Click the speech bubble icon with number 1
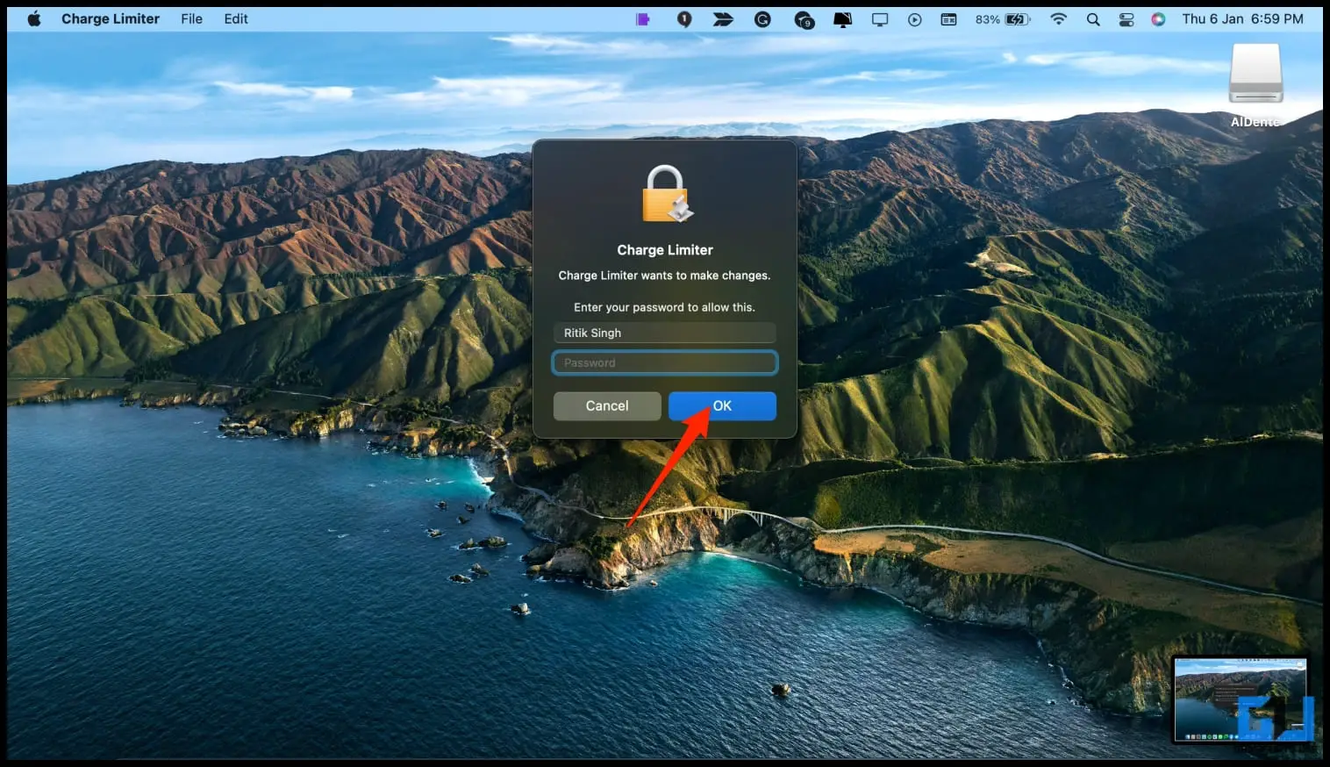1330x767 pixels. click(684, 19)
